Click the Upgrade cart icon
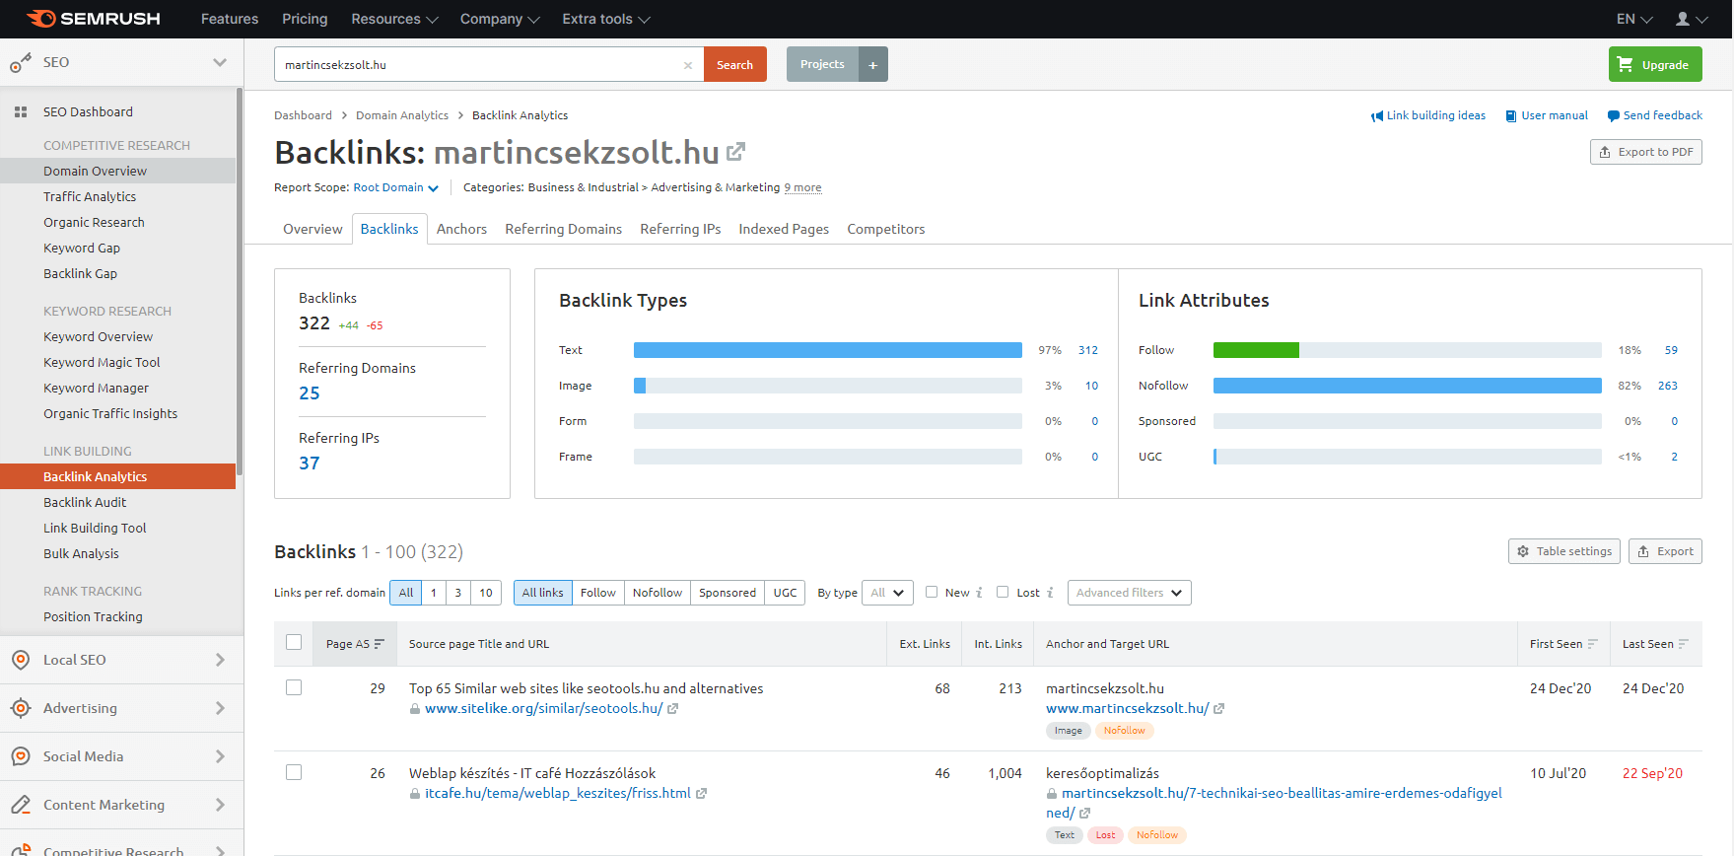Viewport: 1734px width, 856px height. [1626, 64]
